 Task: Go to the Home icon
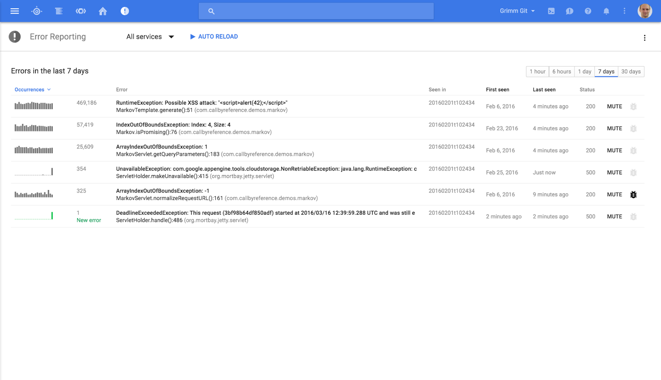point(103,11)
